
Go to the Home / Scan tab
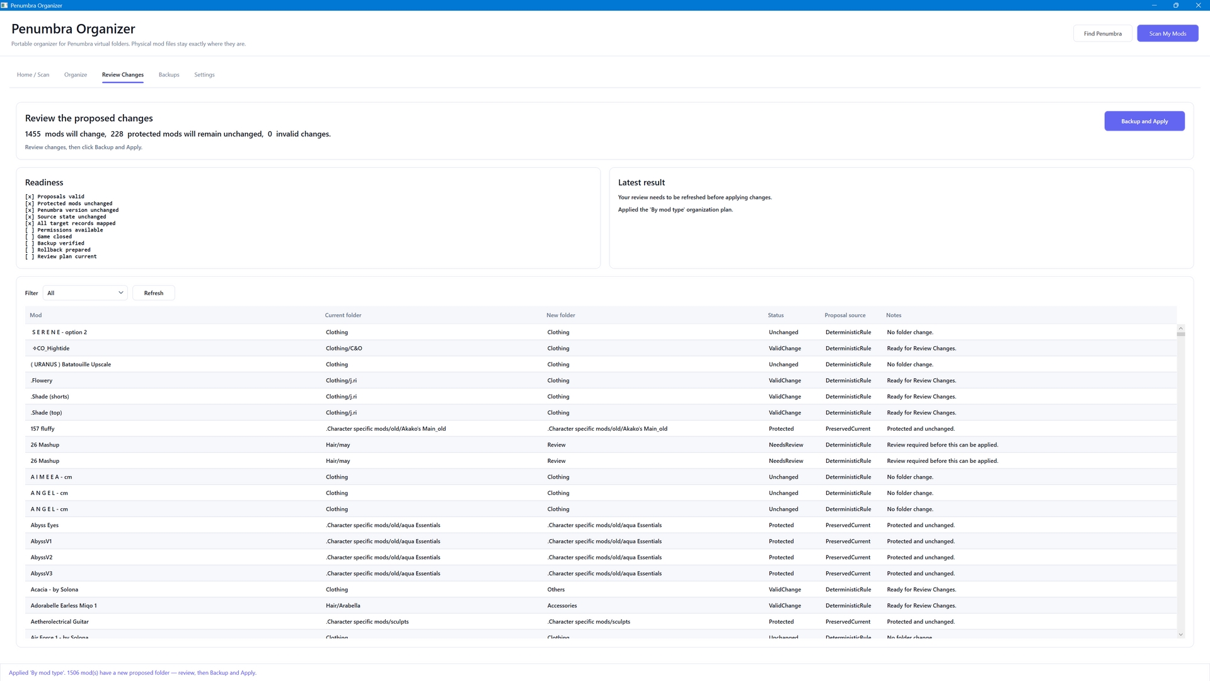click(x=33, y=74)
